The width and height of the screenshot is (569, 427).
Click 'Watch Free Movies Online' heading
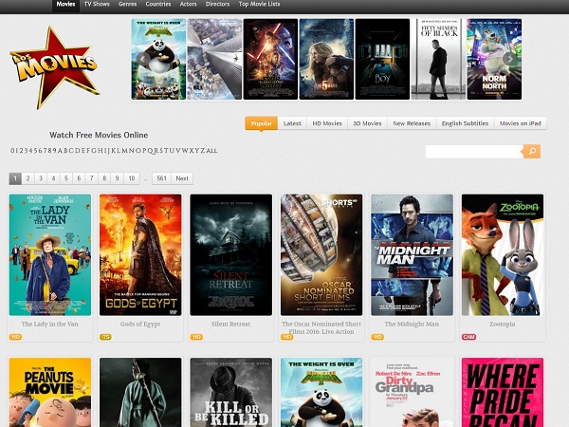coord(99,135)
